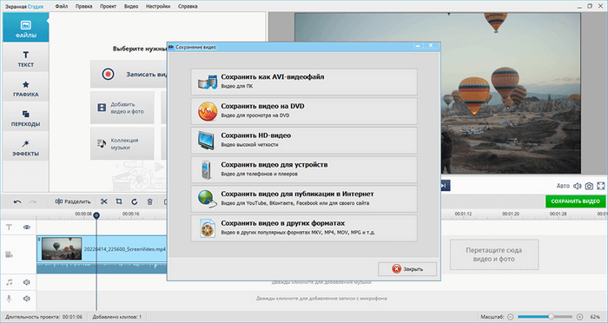Open the Коллекция музыки tile

pyautogui.click(x=122, y=144)
